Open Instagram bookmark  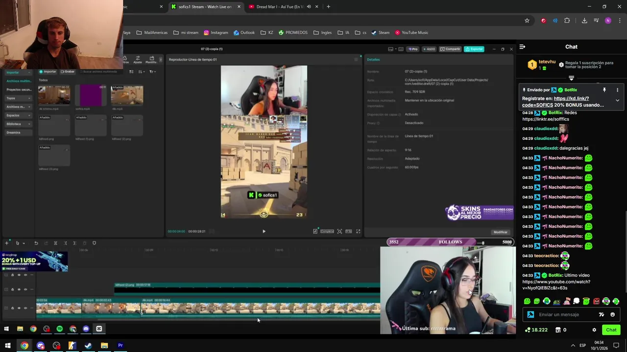pyautogui.click(x=216, y=33)
